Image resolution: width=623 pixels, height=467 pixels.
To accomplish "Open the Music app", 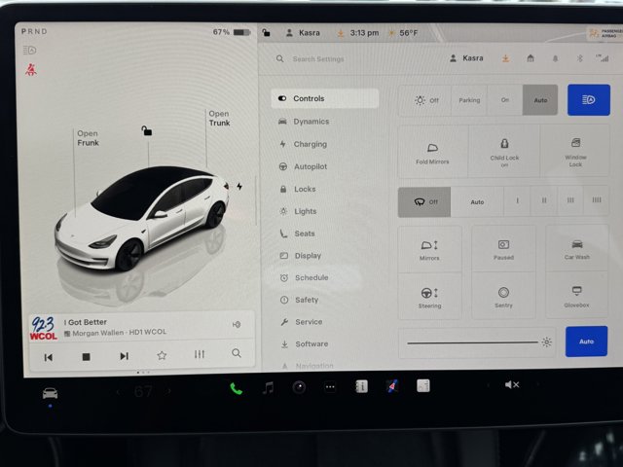I will point(269,388).
